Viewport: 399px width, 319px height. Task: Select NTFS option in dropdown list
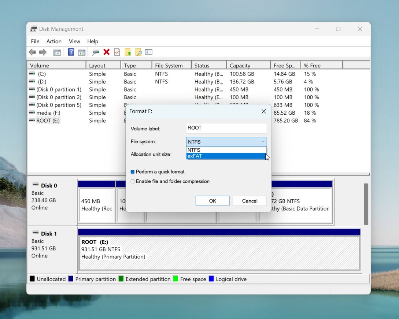click(226, 150)
